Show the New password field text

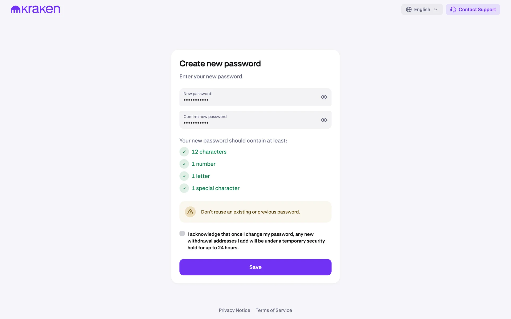point(324,97)
